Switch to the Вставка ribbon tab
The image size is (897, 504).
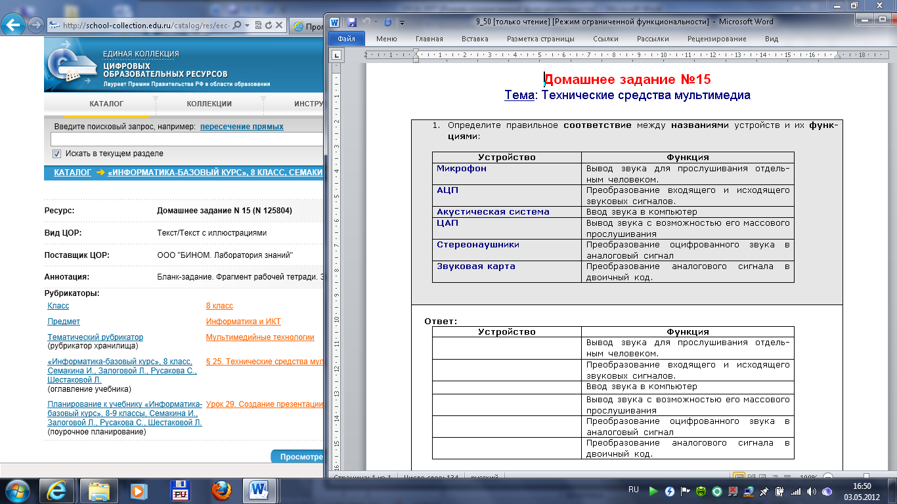[475, 39]
